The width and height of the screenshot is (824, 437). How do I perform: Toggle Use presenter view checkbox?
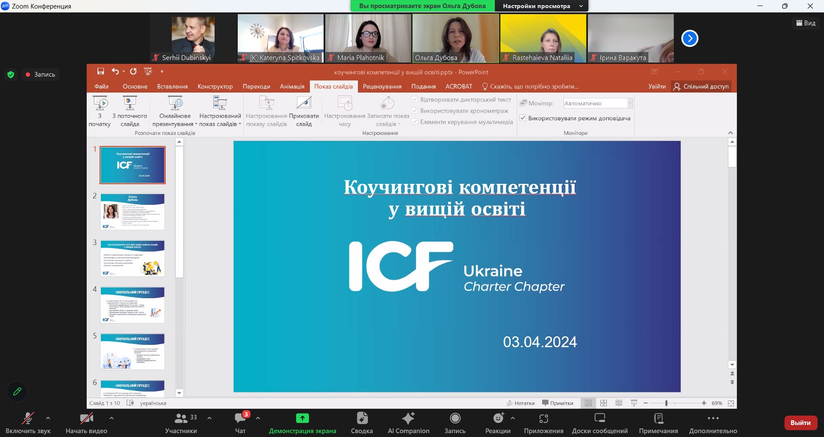click(x=523, y=118)
